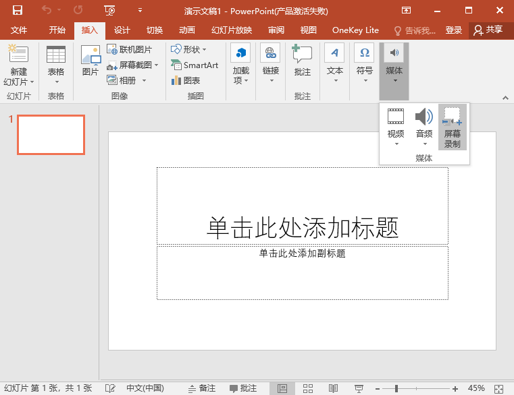Toggle the 备注 notes pane

click(202, 388)
